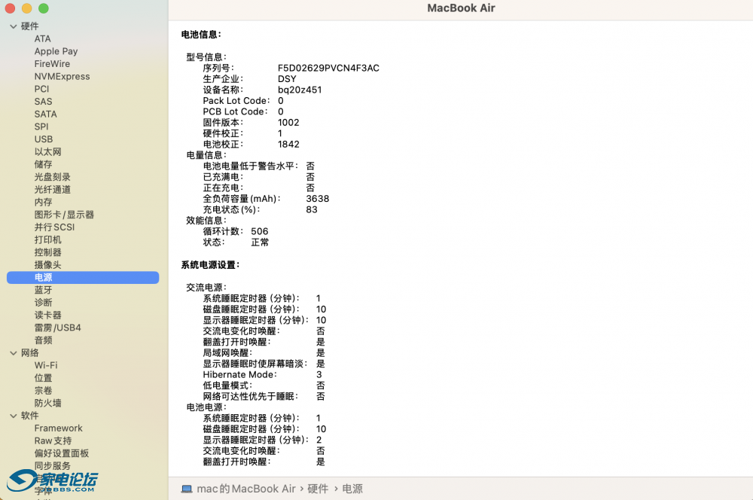Select 以太网 in the sidebar
Viewport: 753px width, 500px height.
[x=47, y=152]
